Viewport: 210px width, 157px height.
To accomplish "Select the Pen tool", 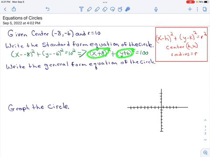I will tap(89, 9).
